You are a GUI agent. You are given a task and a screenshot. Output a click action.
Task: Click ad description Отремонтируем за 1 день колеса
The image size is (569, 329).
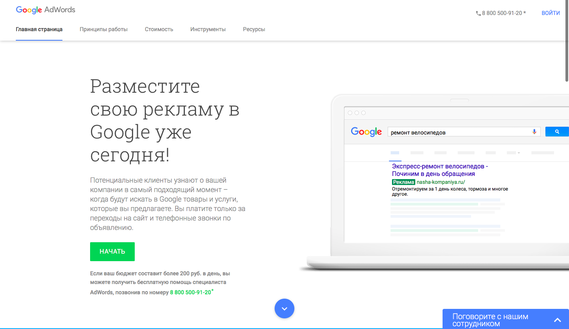[x=450, y=191]
